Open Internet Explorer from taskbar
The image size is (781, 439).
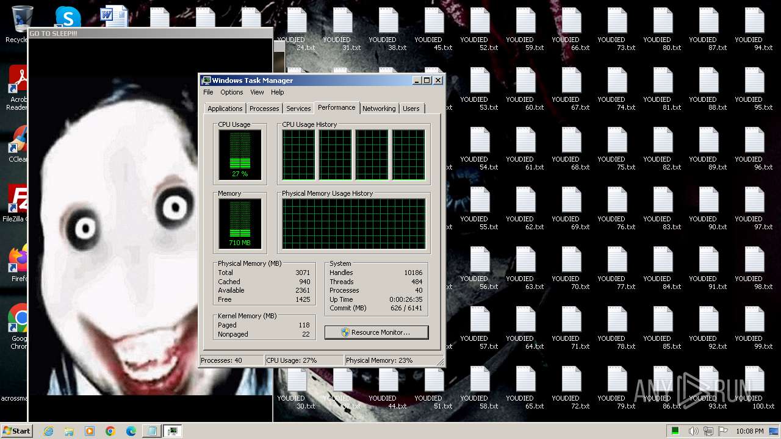[x=48, y=431]
